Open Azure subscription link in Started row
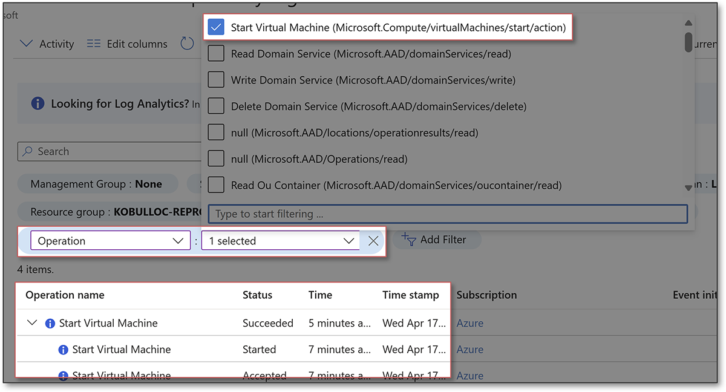The image size is (726, 392). coord(470,350)
